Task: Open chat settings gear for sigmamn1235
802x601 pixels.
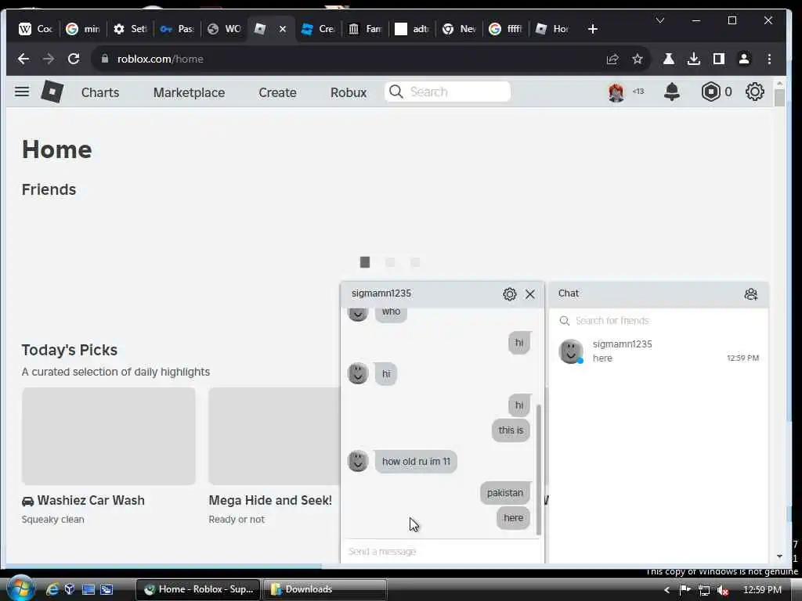Action: (x=509, y=294)
